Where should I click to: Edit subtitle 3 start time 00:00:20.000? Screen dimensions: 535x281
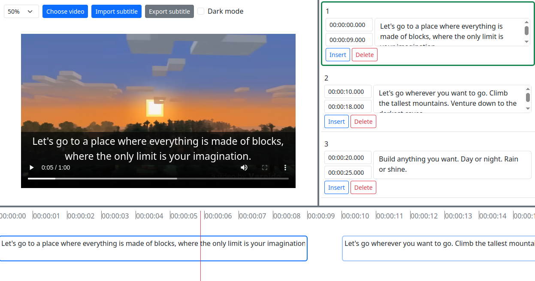(348, 158)
